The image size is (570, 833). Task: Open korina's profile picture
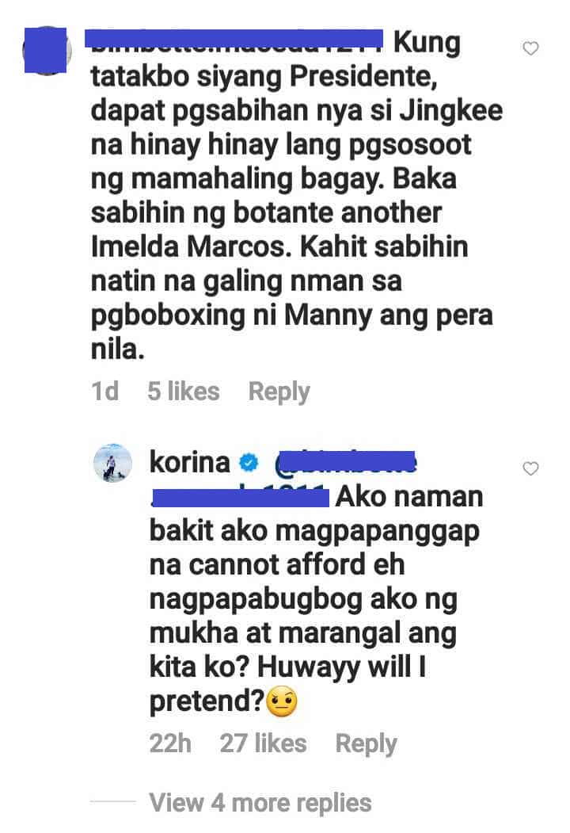(x=112, y=462)
